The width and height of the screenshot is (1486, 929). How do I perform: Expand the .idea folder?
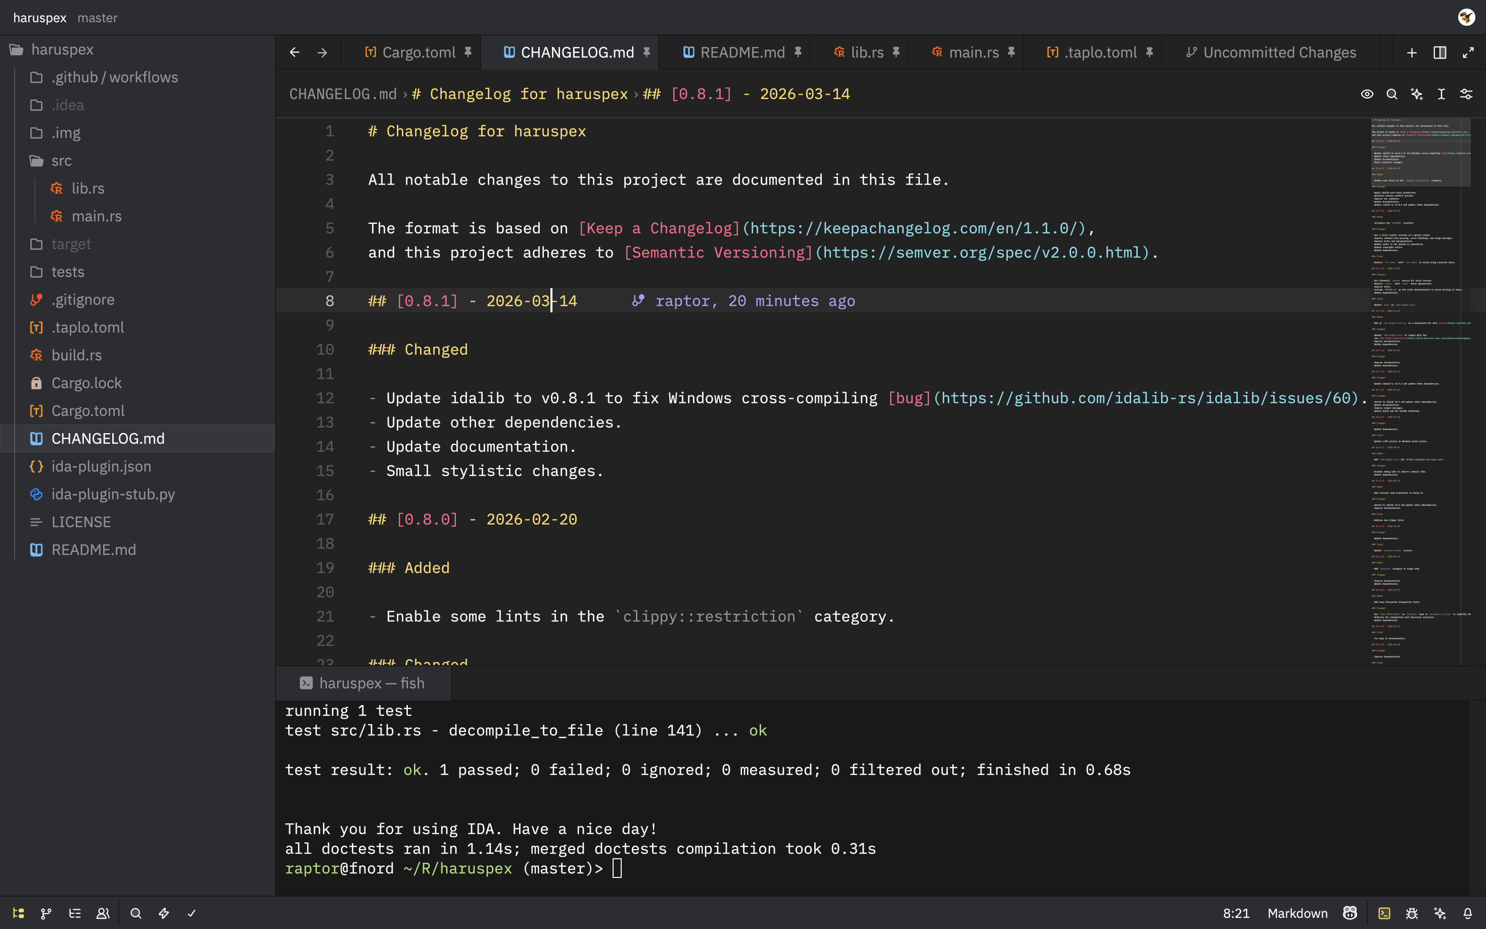pyautogui.click(x=68, y=105)
